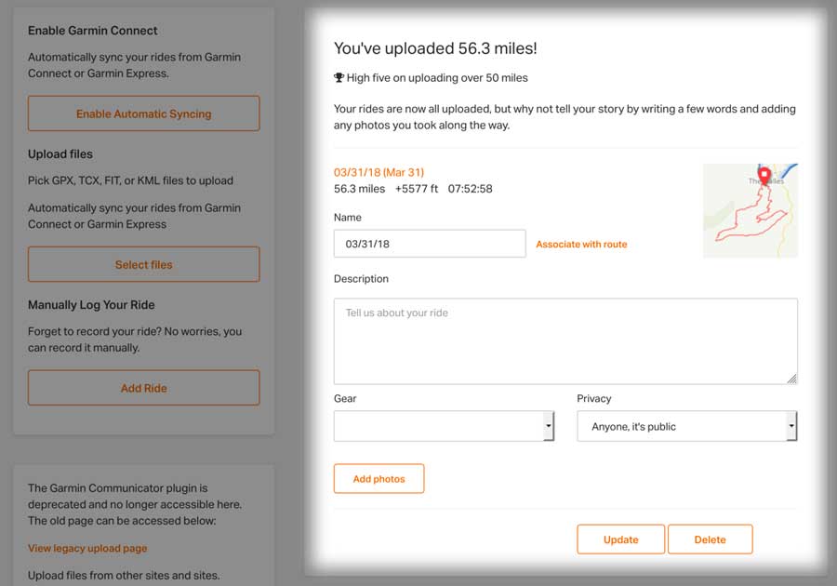Open the View legacy upload page link
The width and height of the screenshot is (837, 586).
(87, 548)
